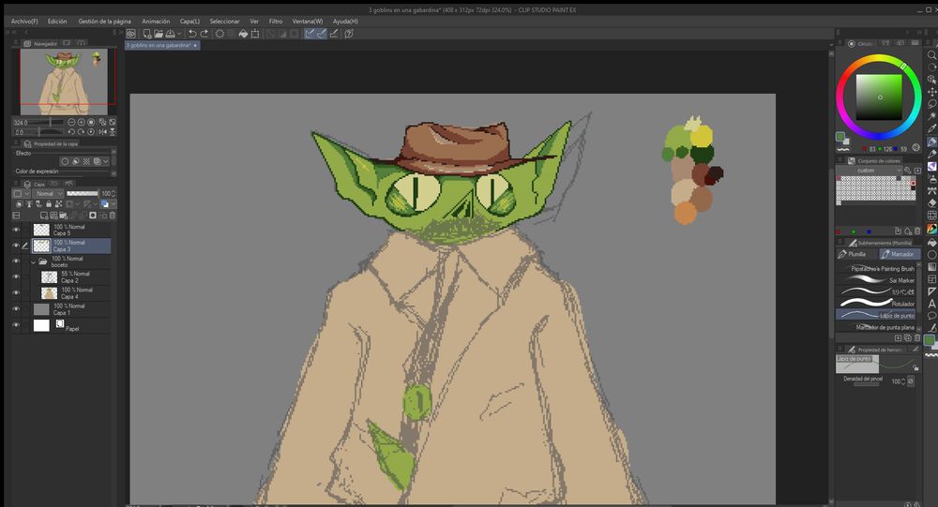938x507 pixels.
Task: Click the New canvas icon in command bar
Action: (147, 34)
